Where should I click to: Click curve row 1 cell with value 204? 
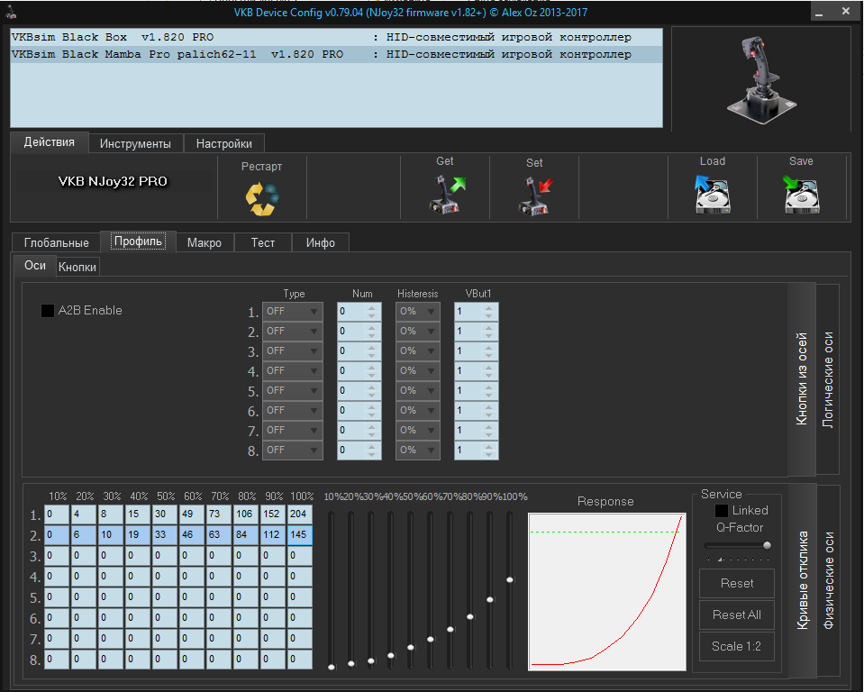pos(300,514)
